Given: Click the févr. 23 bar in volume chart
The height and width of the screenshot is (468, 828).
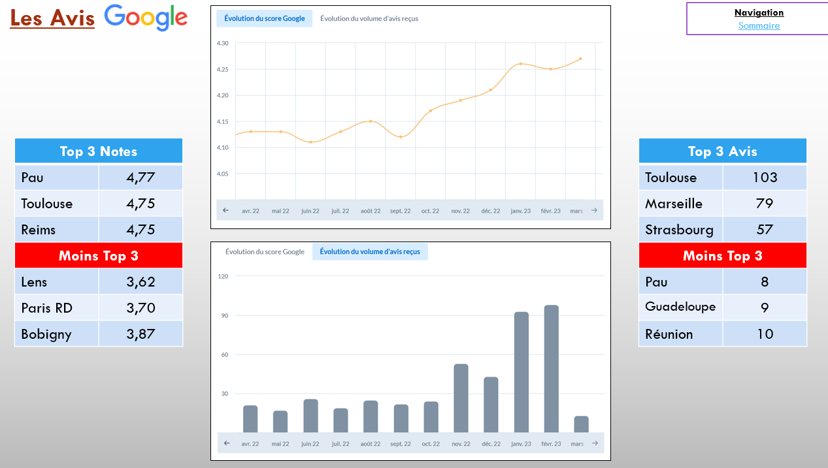Looking at the screenshot, I should point(551,369).
